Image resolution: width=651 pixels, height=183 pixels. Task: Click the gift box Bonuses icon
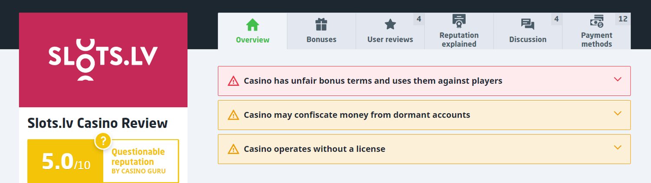[321, 25]
